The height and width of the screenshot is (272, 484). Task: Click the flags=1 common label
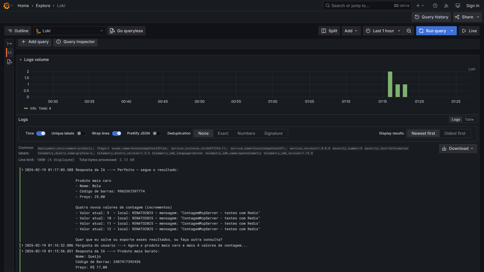(x=103, y=149)
